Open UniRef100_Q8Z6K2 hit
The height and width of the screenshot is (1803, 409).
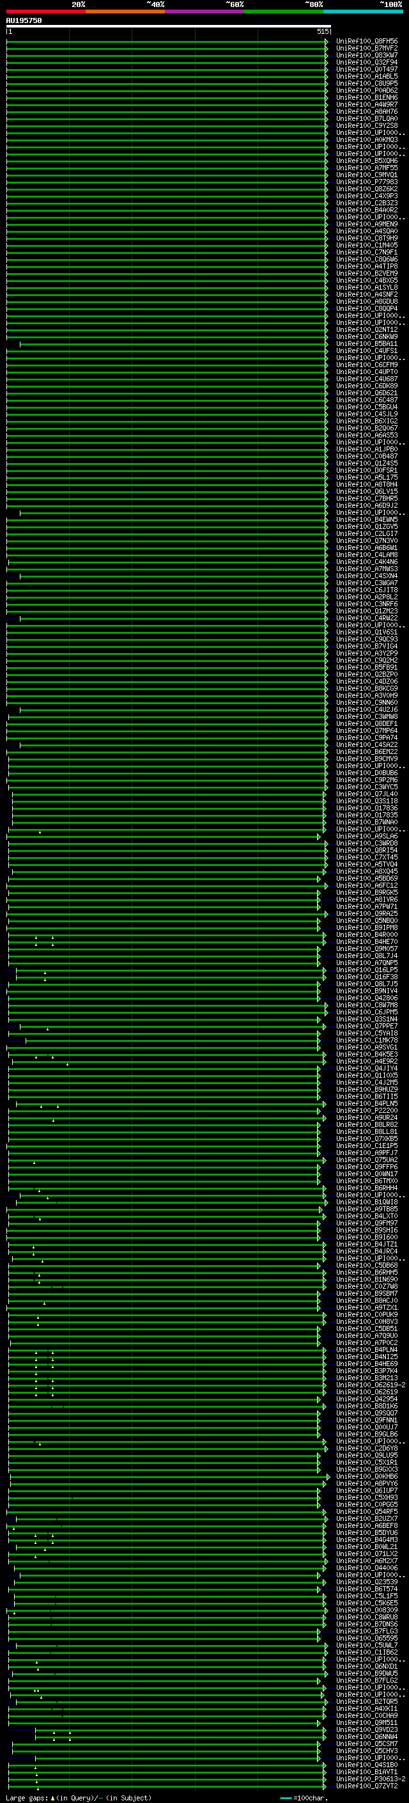point(367,189)
